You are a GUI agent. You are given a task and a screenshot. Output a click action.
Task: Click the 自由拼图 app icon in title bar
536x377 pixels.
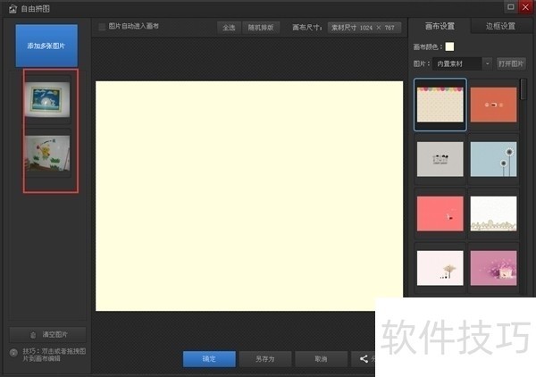13,9
